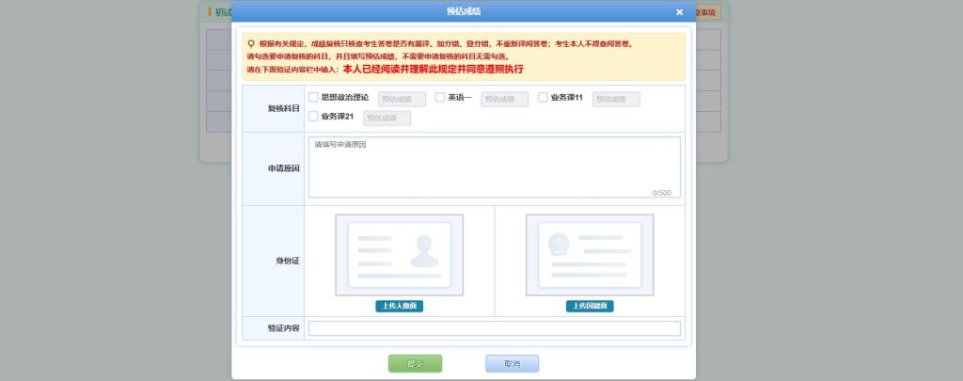
Task: Click the 申请原因 text area
Action: [x=493, y=167]
